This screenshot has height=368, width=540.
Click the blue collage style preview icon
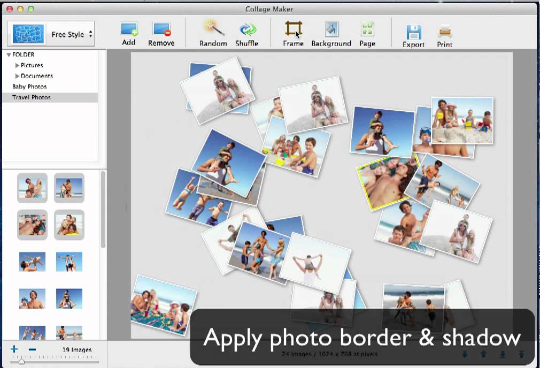28,34
